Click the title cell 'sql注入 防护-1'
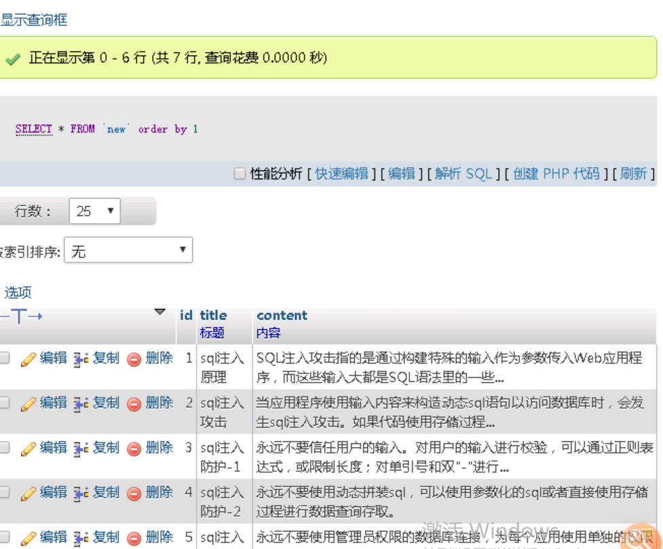The height and width of the screenshot is (549, 663). 225,457
